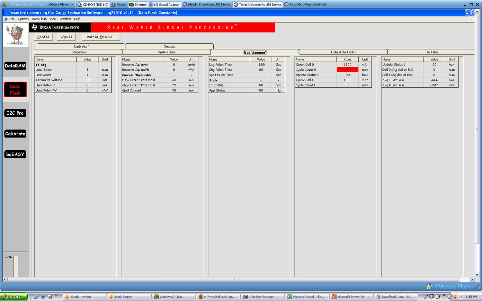Image resolution: width=482 pixels, height=301 pixels.
Task: Click the 6:15 PM system clock
Action: [471, 297]
